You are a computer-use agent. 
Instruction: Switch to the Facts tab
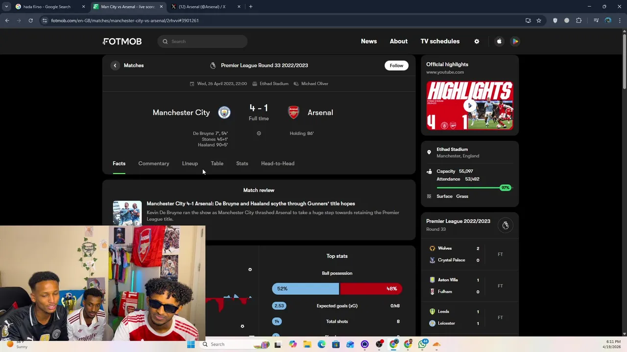tap(119, 163)
